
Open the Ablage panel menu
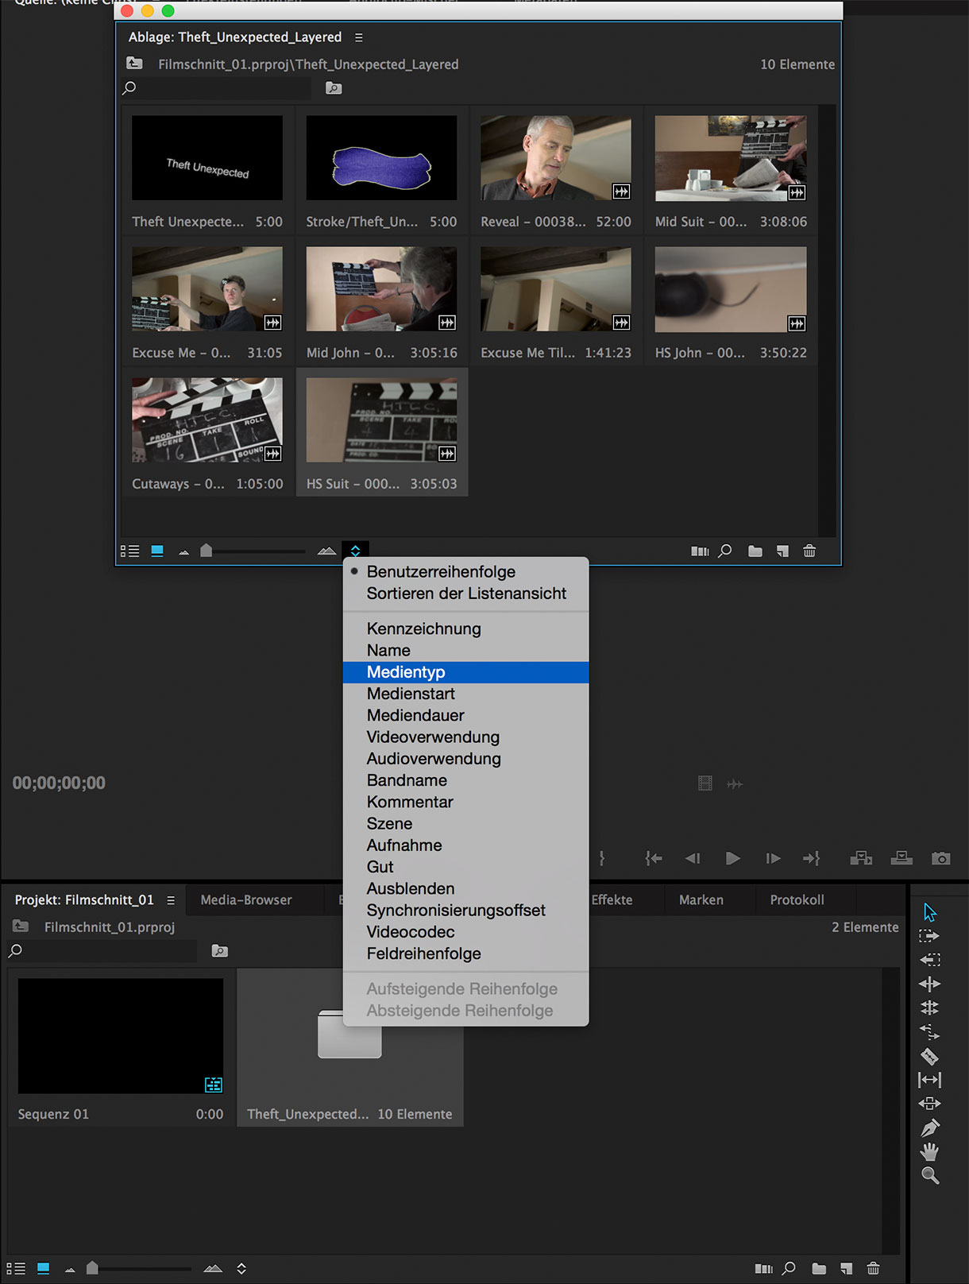coord(358,37)
